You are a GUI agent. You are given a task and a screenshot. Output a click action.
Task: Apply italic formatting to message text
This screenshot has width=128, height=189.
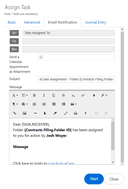point(44,95)
